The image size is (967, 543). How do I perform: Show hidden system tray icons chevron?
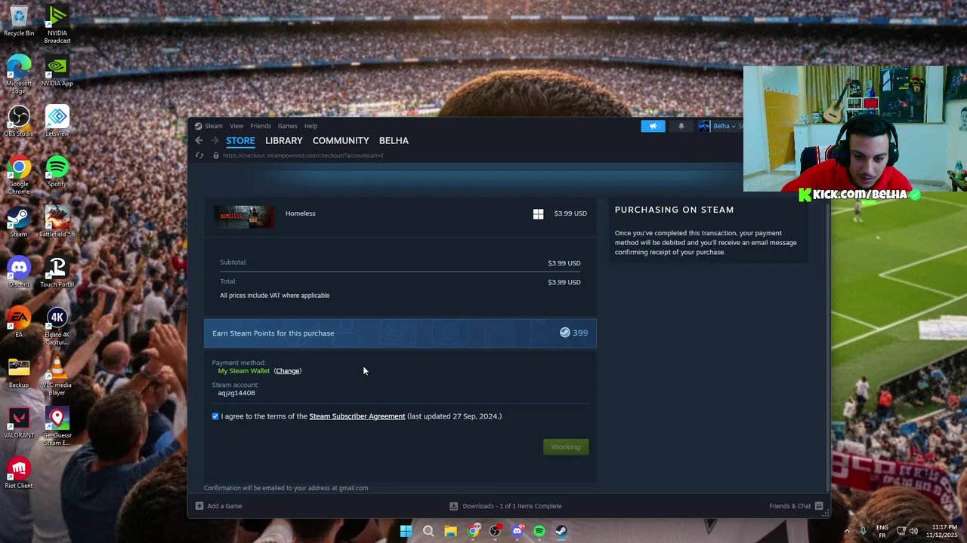click(845, 531)
